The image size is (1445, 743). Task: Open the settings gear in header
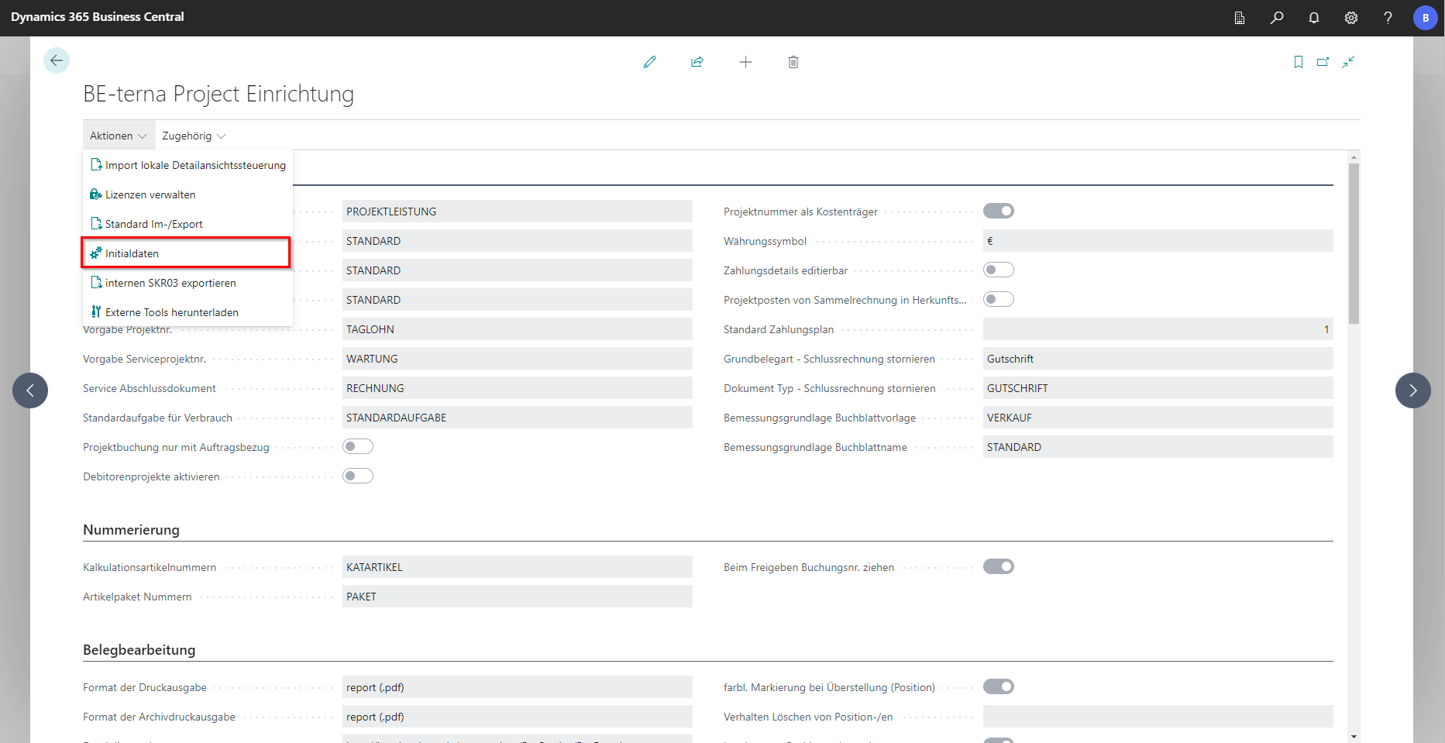point(1351,18)
